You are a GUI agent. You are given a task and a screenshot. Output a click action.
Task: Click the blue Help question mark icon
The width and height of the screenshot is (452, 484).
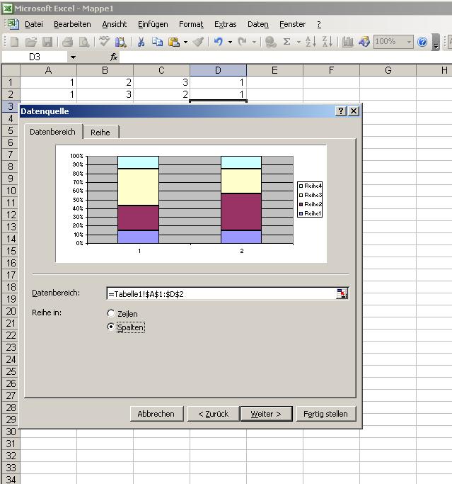coord(422,42)
